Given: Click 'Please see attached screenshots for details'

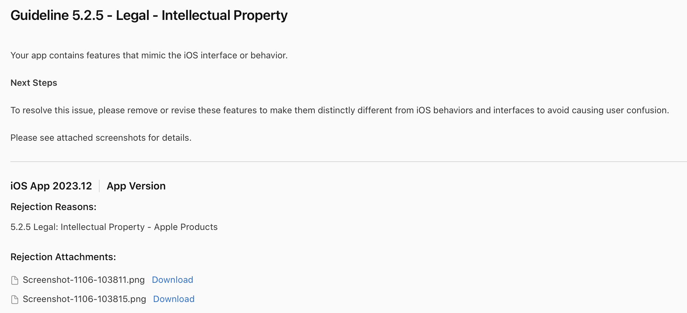Looking at the screenshot, I should click(101, 138).
